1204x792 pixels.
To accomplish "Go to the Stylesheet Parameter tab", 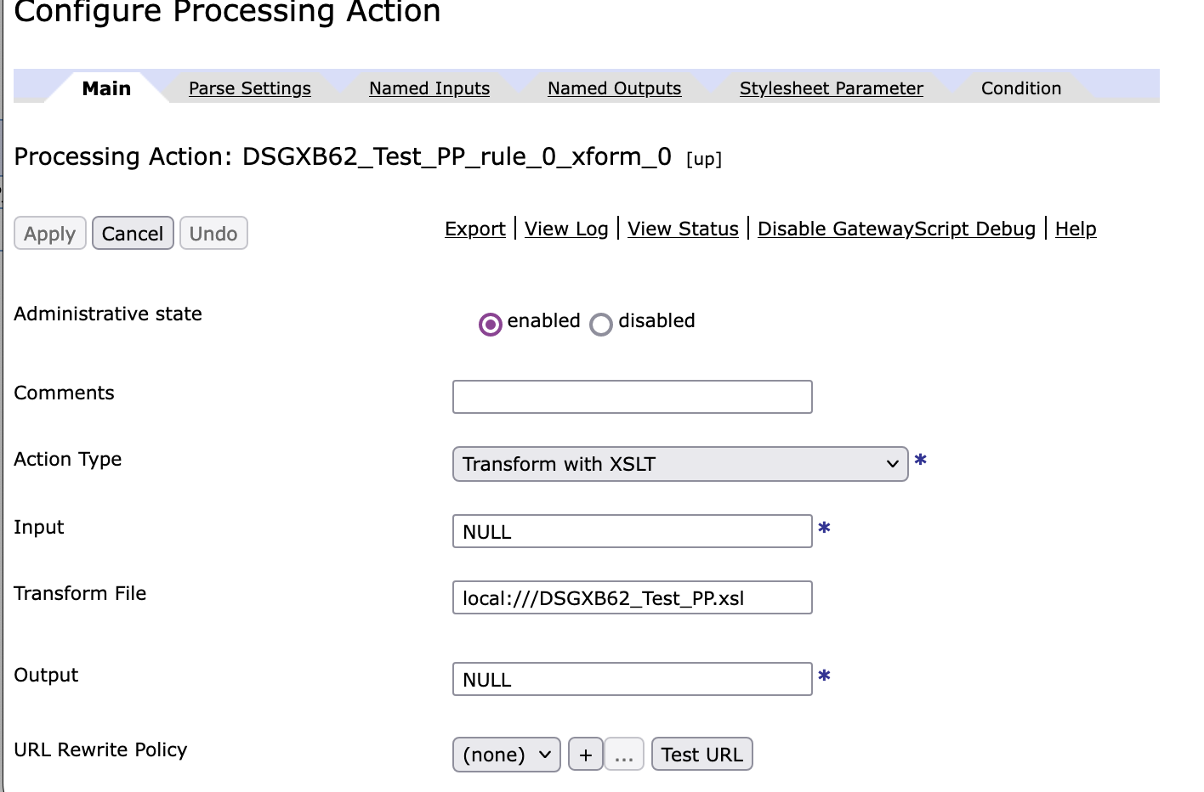I will [x=832, y=88].
